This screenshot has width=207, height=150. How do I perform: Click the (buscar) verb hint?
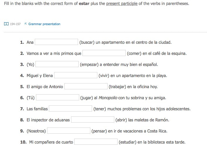[87, 42]
